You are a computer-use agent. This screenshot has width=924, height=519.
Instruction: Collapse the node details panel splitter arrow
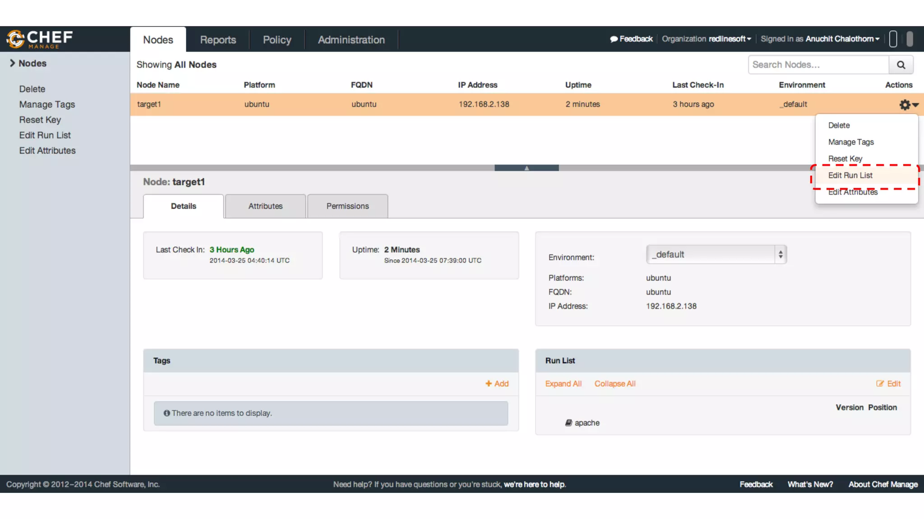point(527,168)
